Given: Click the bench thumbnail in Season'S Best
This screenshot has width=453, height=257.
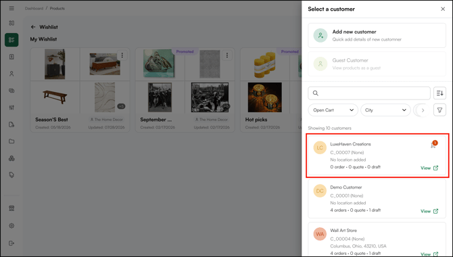Looking at the screenshot, I should coord(55,97).
